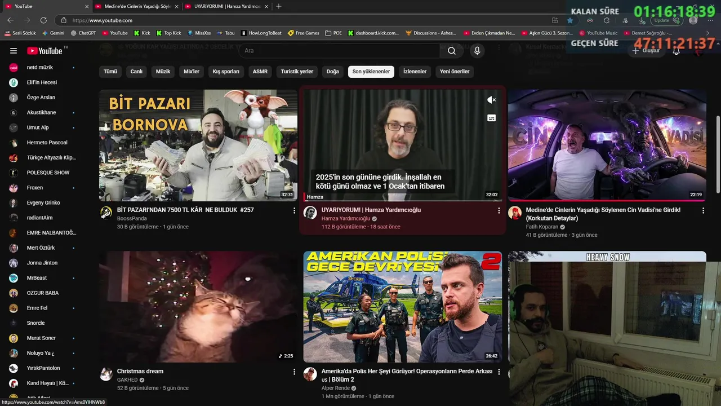
Task: Open more options for Christmas dream video
Action: pyautogui.click(x=294, y=372)
